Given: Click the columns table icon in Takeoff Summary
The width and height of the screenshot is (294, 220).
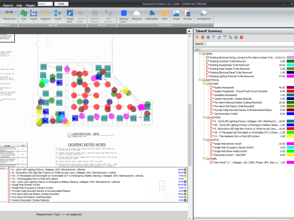Looking at the screenshot, I should pyautogui.click(x=225, y=38).
